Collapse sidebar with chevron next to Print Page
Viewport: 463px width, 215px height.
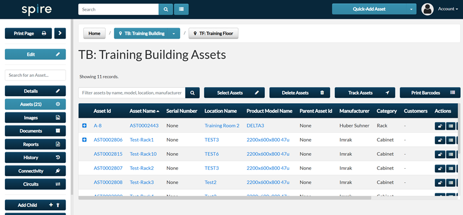click(60, 33)
